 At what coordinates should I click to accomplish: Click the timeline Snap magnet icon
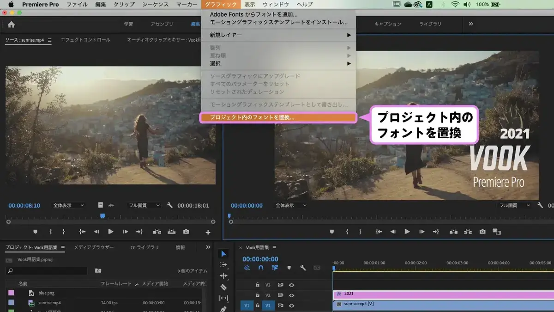pos(261,268)
